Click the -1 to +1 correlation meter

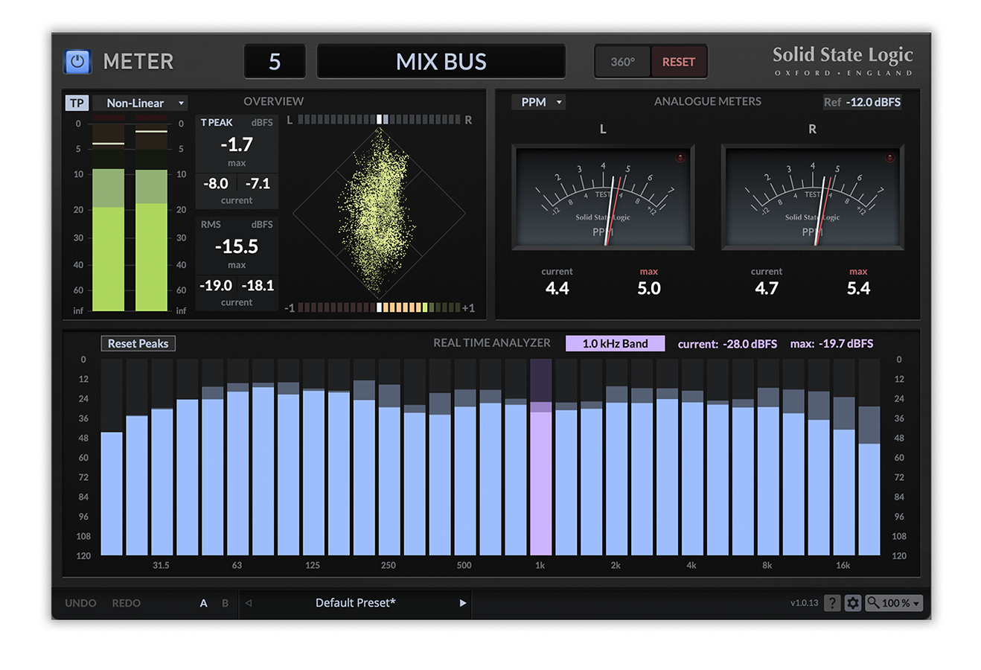(380, 307)
